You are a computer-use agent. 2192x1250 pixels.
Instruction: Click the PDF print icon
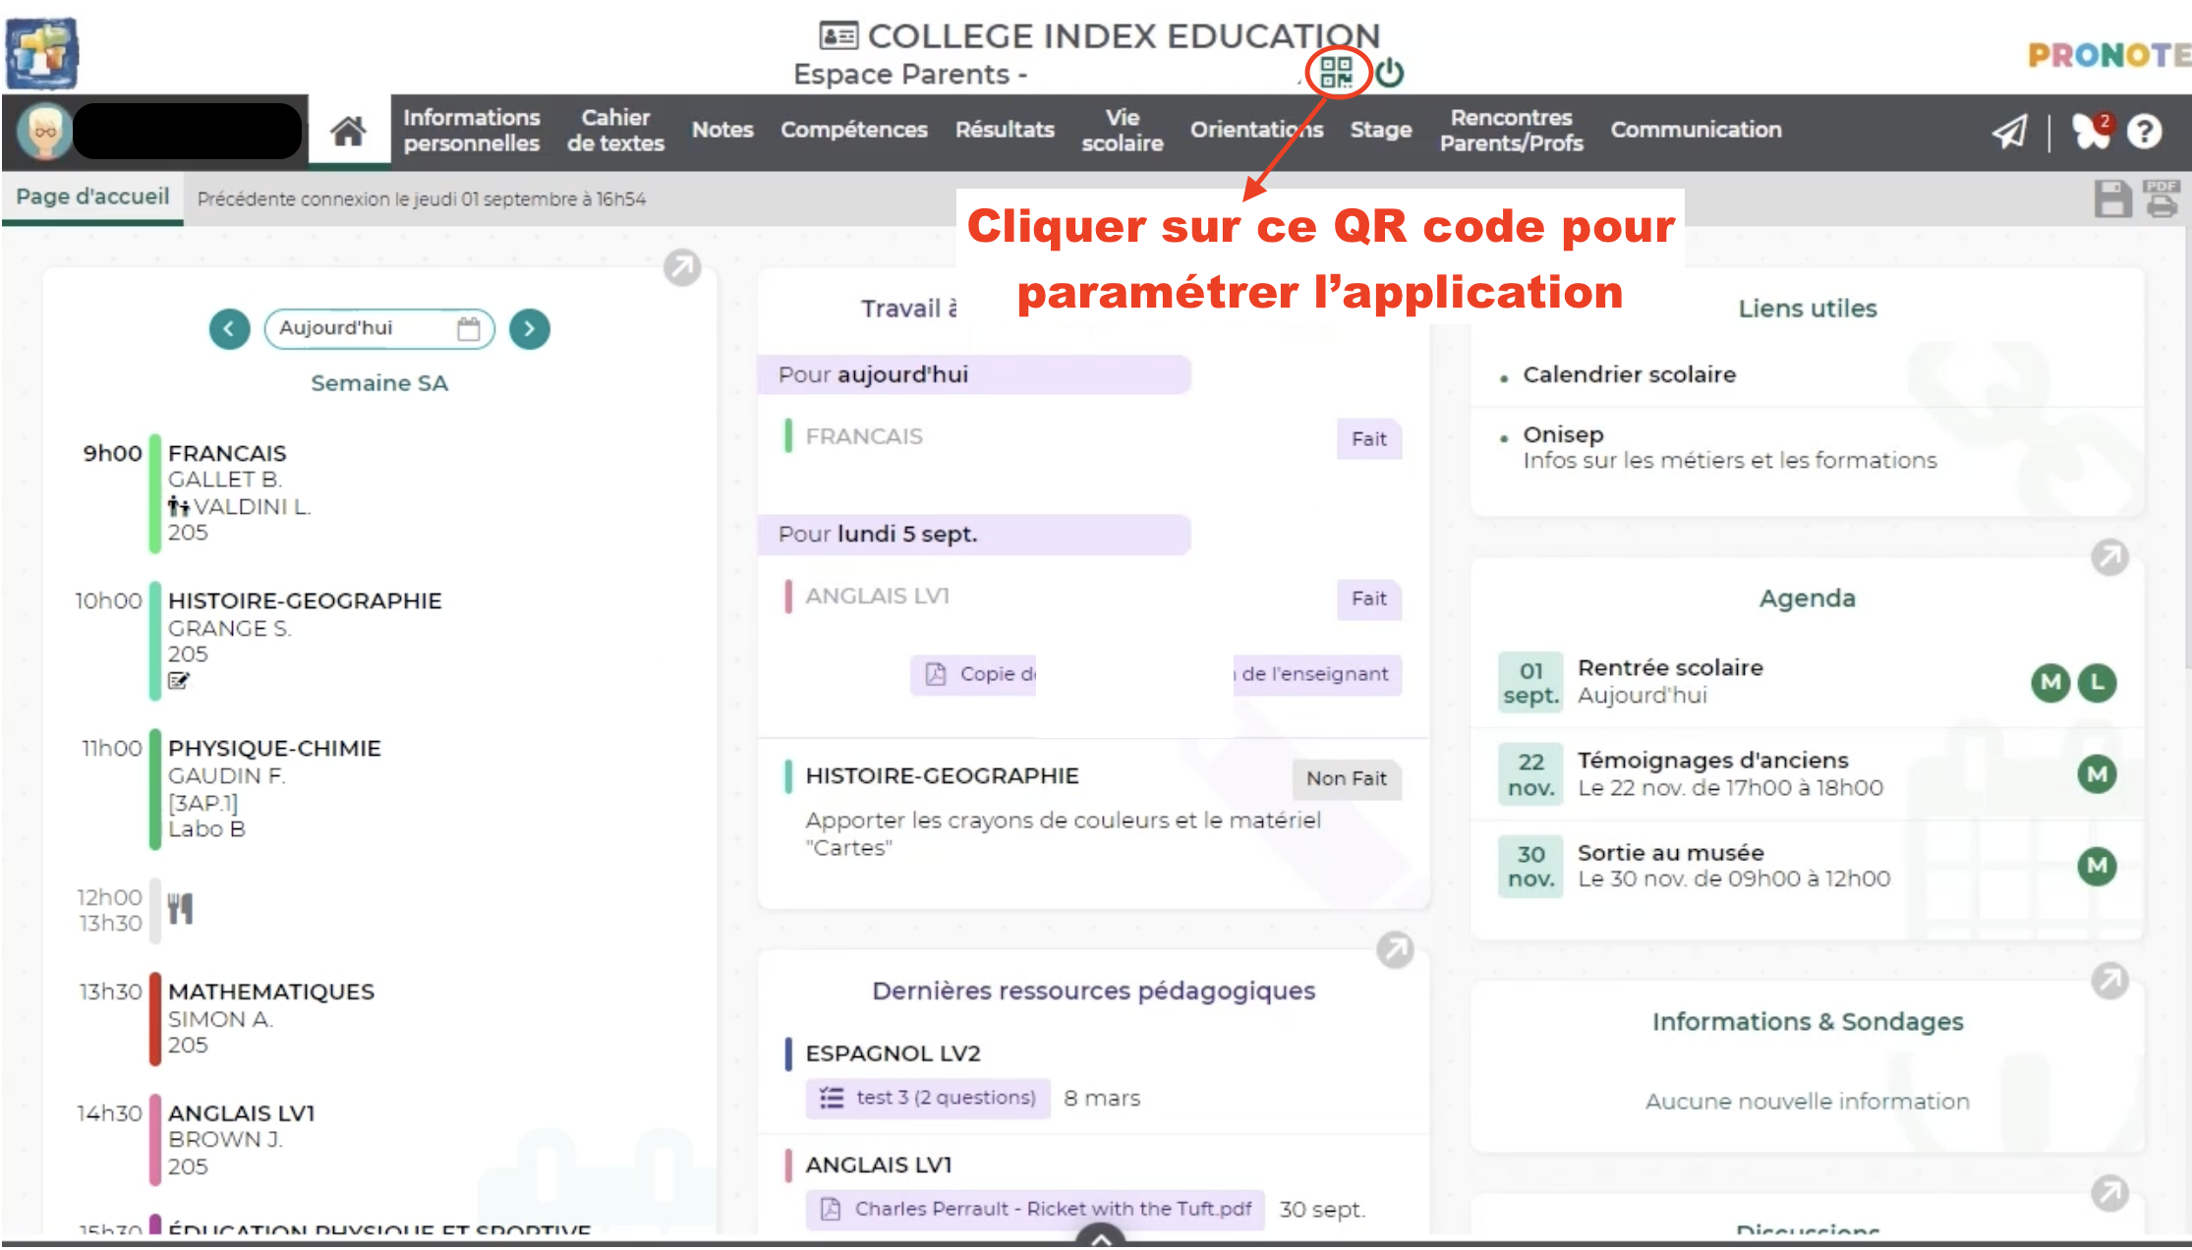point(2162,199)
